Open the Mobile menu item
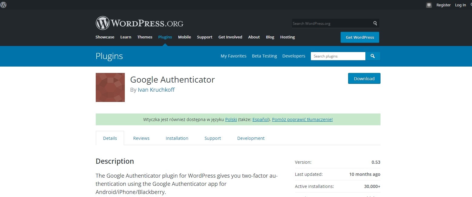The width and height of the screenshot is (472, 197). coord(184,37)
